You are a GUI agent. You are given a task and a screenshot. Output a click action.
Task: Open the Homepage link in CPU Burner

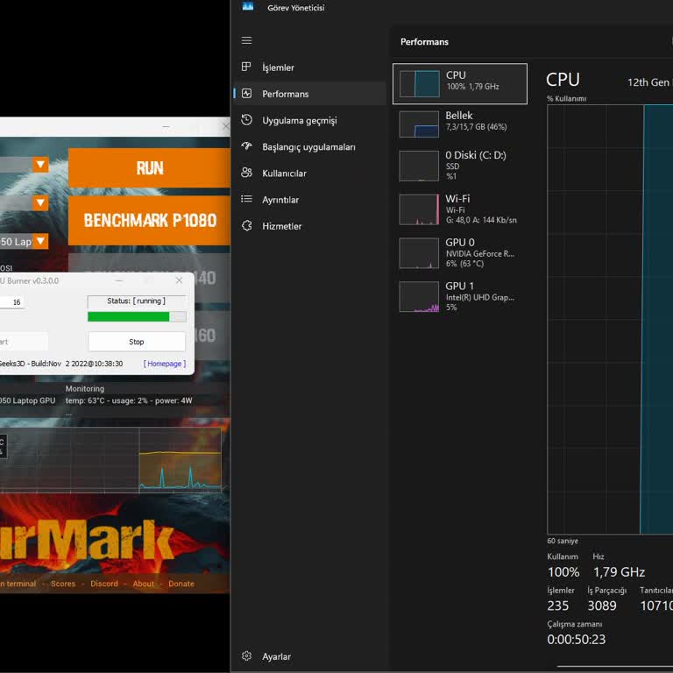pyautogui.click(x=164, y=364)
